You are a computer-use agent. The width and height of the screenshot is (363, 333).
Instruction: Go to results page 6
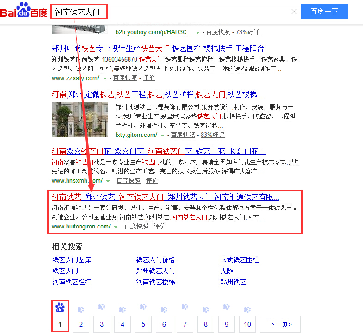click(x=164, y=324)
